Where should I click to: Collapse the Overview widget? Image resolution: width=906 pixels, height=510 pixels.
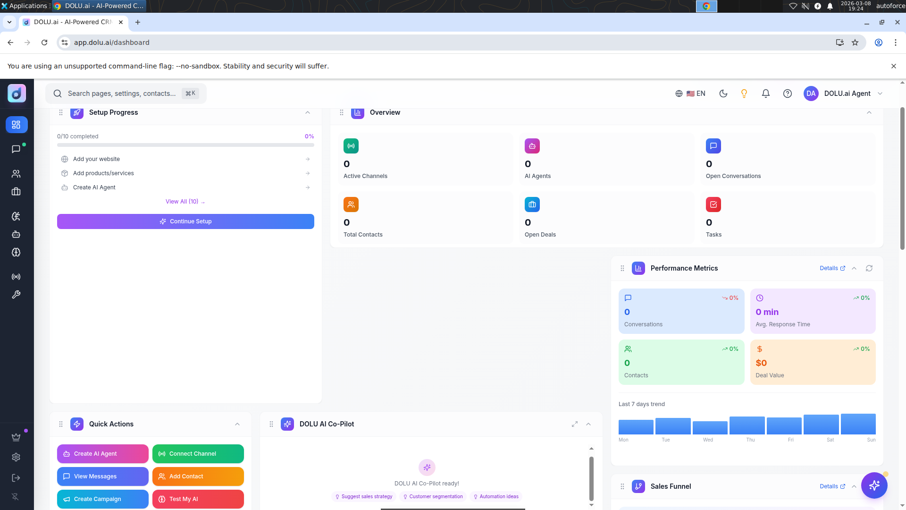point(869,112)
